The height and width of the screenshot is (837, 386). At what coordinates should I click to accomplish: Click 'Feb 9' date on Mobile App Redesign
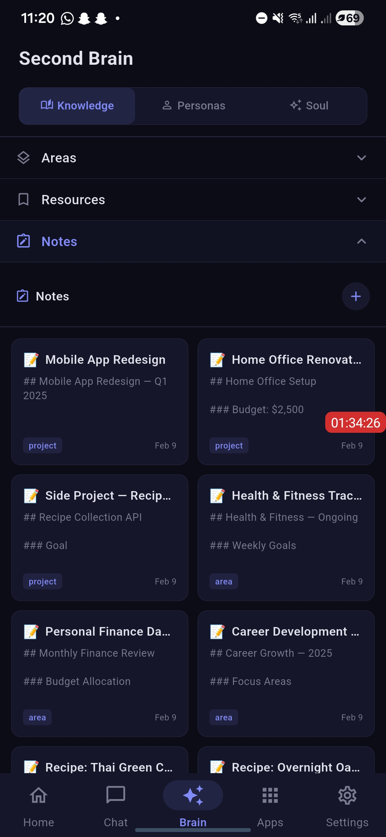165,446
